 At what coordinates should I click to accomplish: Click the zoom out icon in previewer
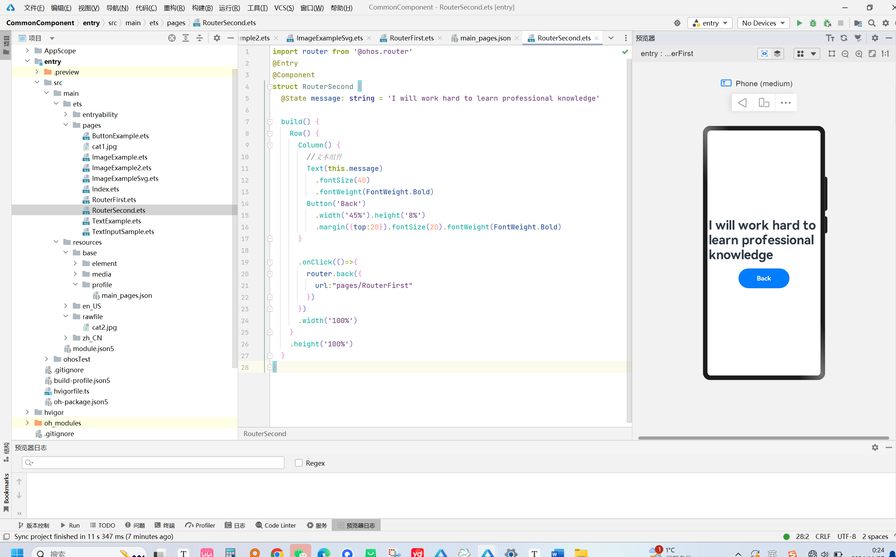845,54
